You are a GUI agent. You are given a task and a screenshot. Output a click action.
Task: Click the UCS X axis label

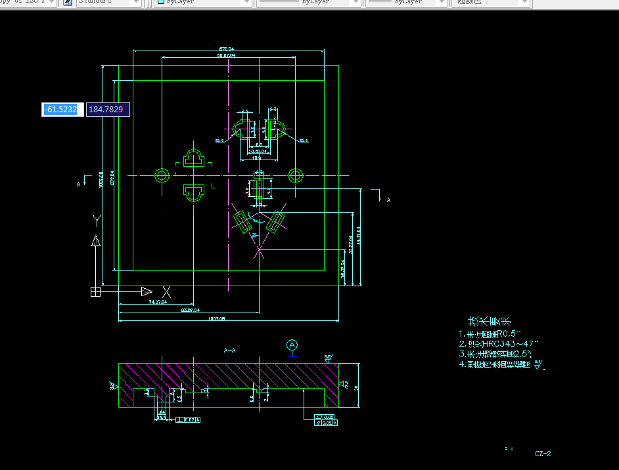click(x=167, y=292)
